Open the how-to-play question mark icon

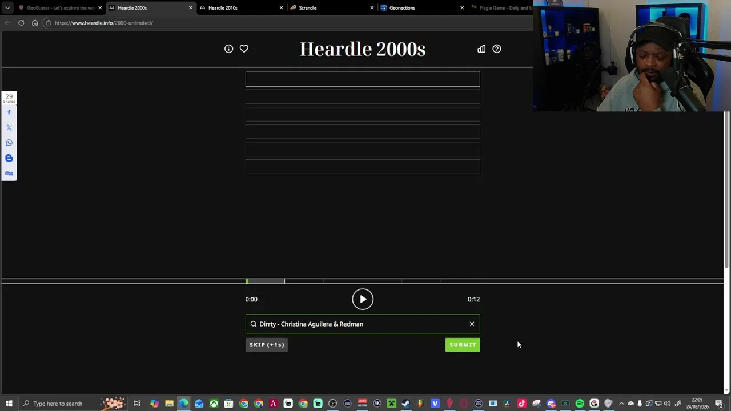pyautogui.click(x=497, y=49)
